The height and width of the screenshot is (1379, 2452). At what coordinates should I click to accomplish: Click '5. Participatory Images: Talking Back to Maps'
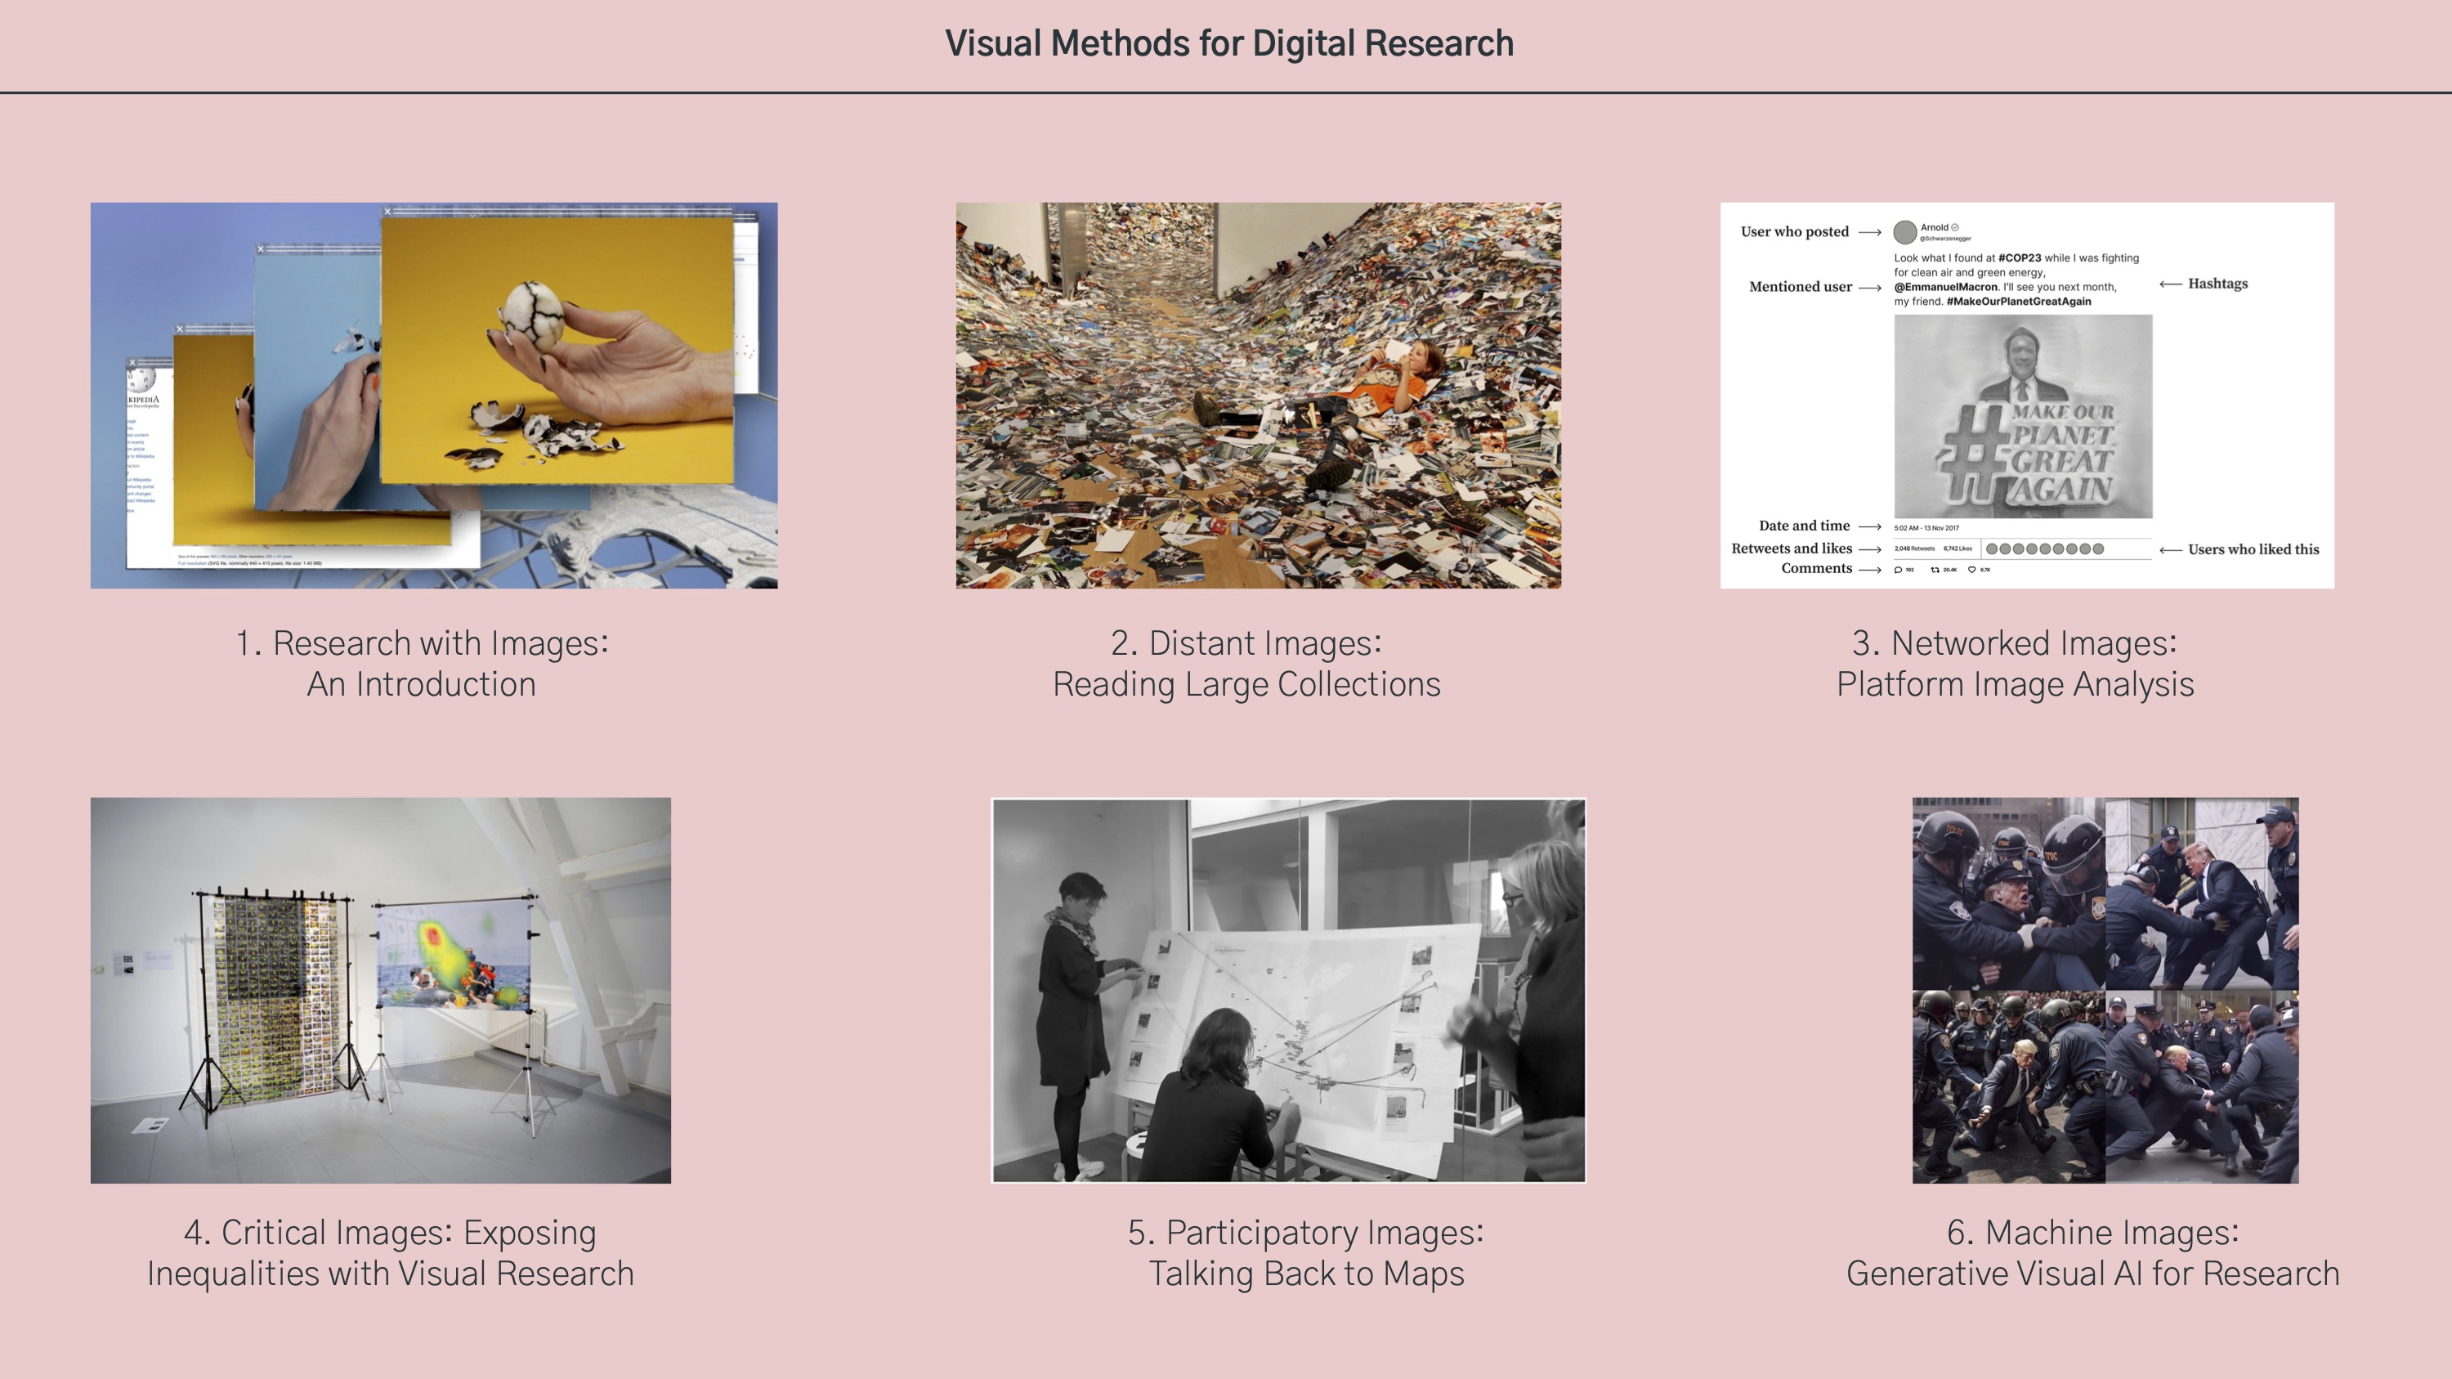(1305, 1252)
